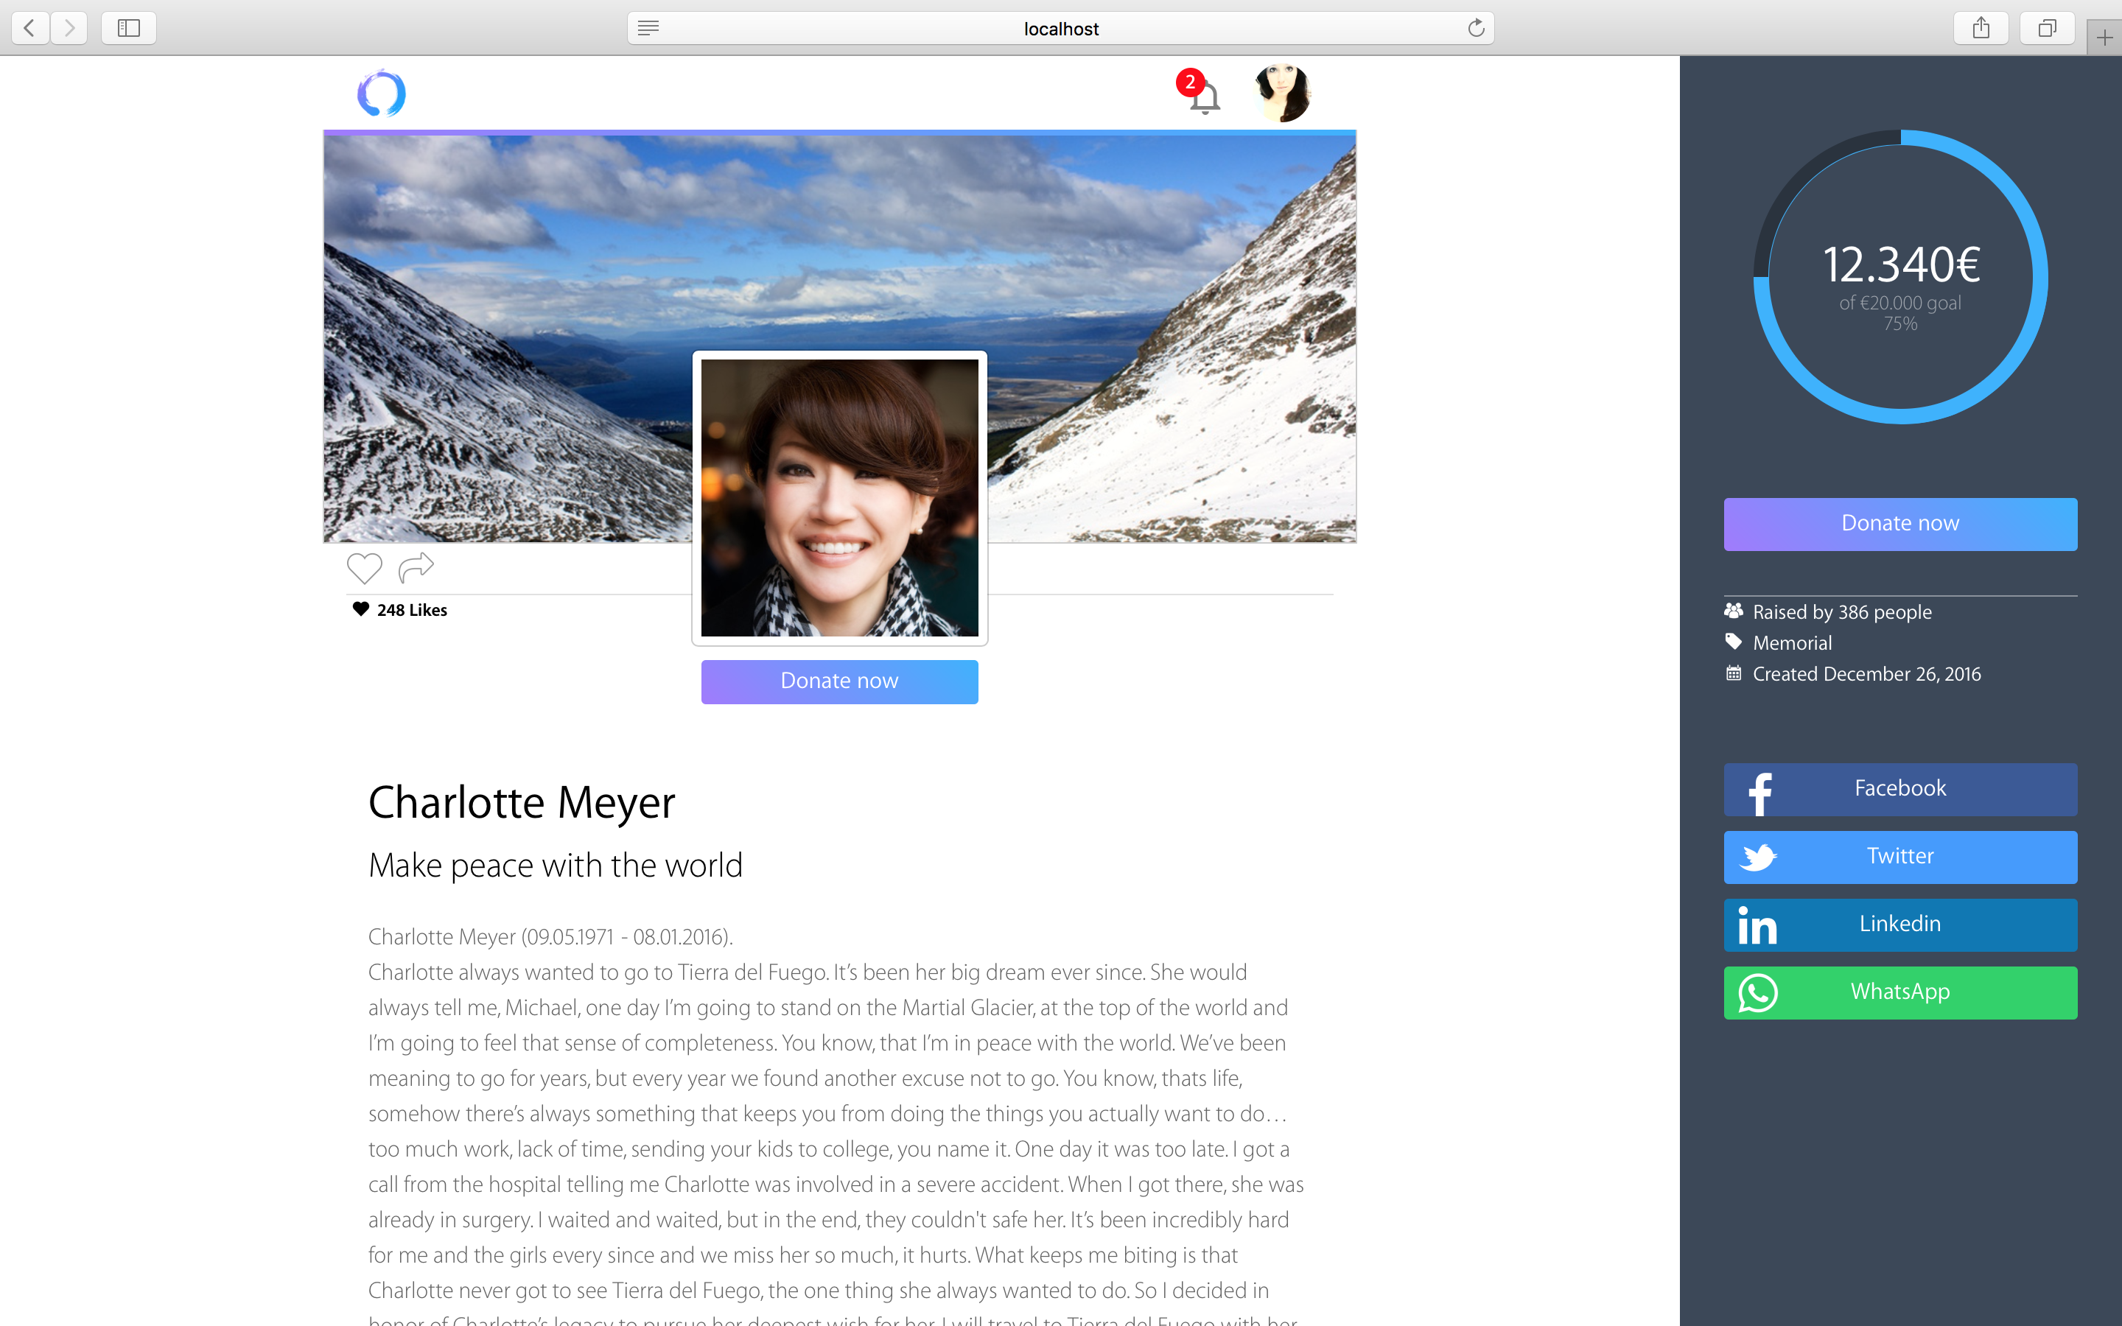Toggle Safari's sidebar button
Screen dimensions: 2122x1326
129,28
